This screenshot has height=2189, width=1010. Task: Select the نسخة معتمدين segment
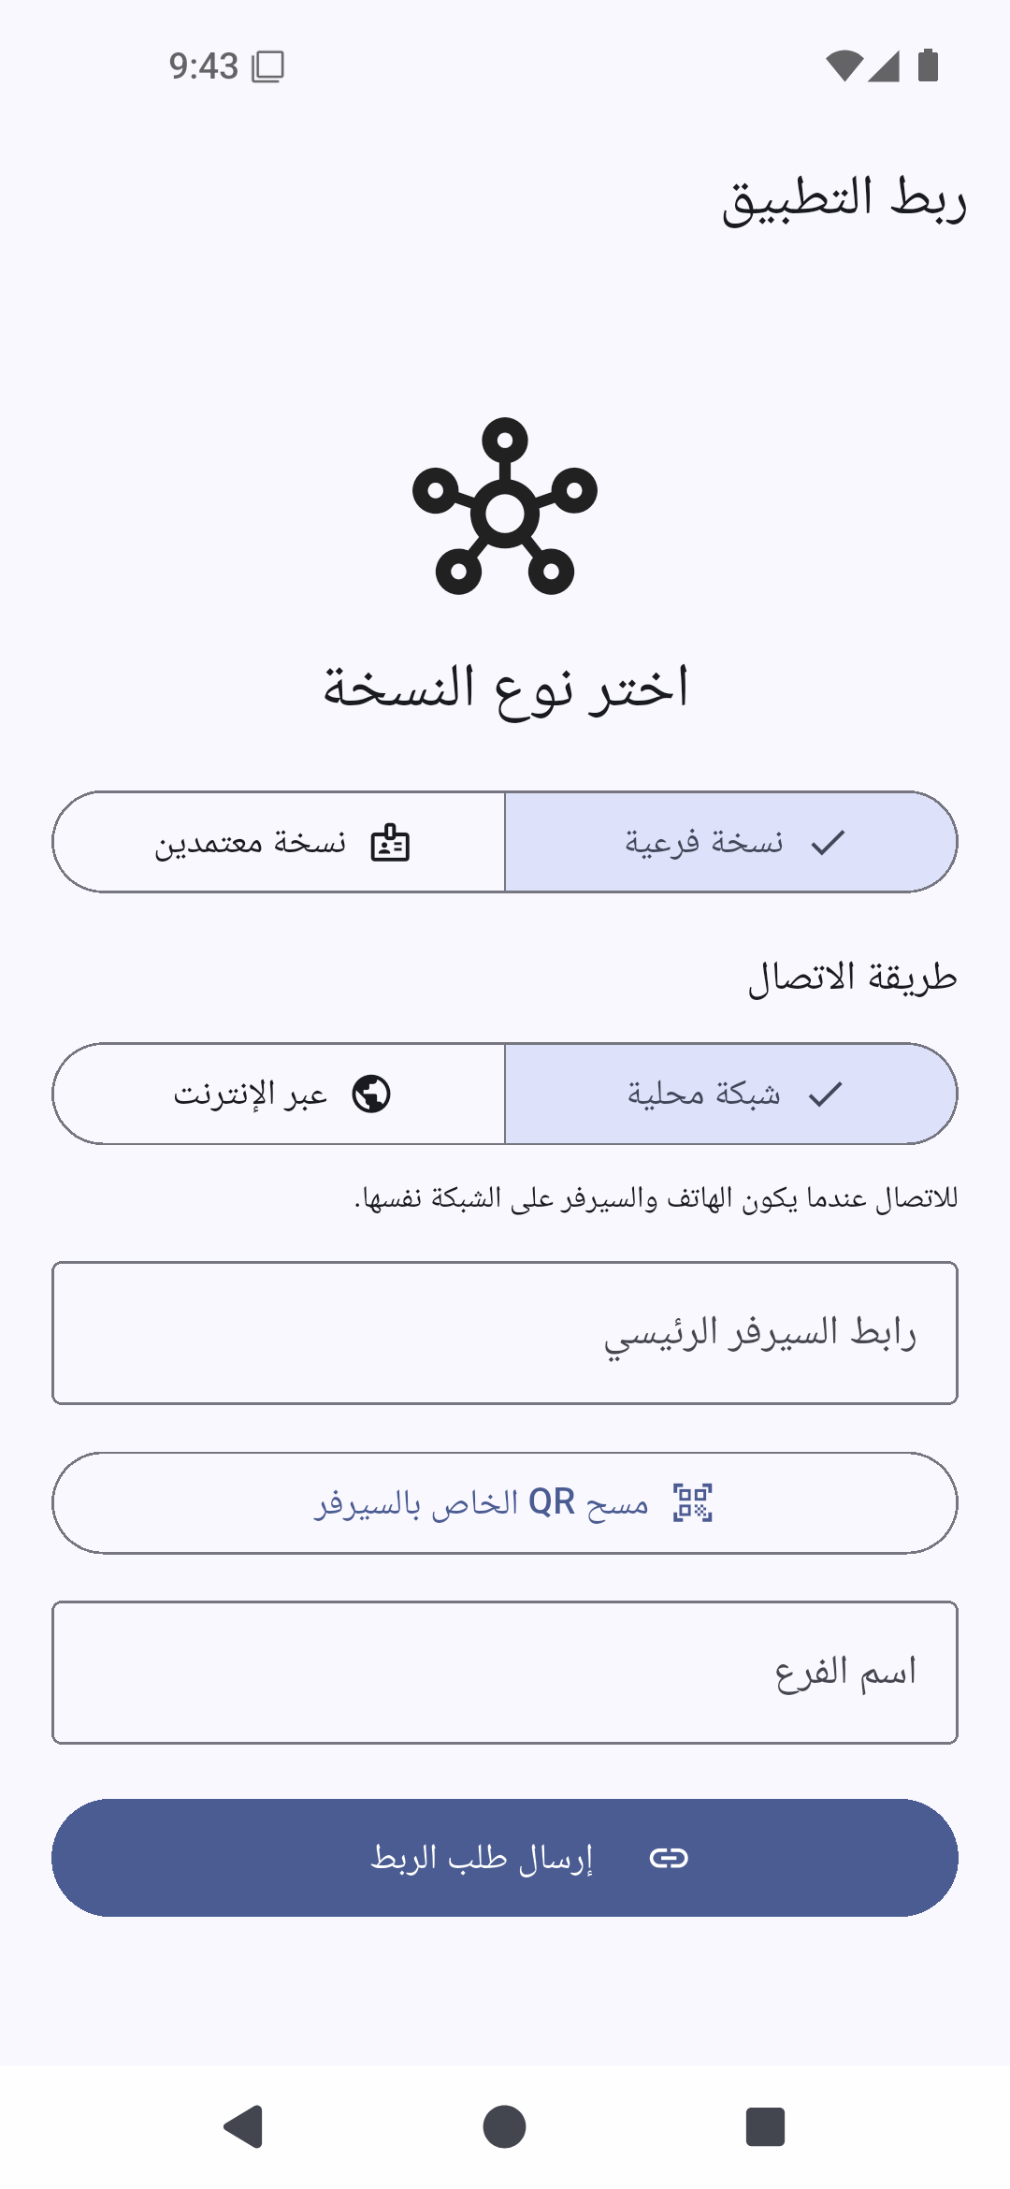point(279,842)
